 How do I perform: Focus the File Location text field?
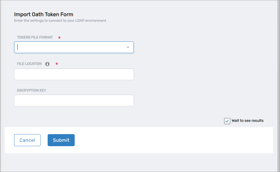[74, 74]
